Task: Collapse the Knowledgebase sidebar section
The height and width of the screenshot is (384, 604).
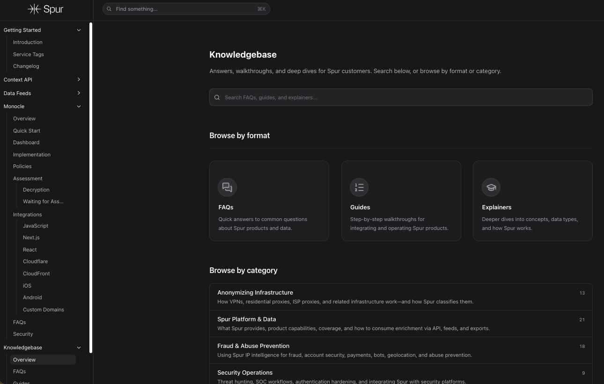Action: click(x=79, y=347)
